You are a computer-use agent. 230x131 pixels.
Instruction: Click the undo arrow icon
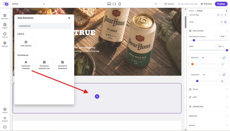tap(156, 4)
